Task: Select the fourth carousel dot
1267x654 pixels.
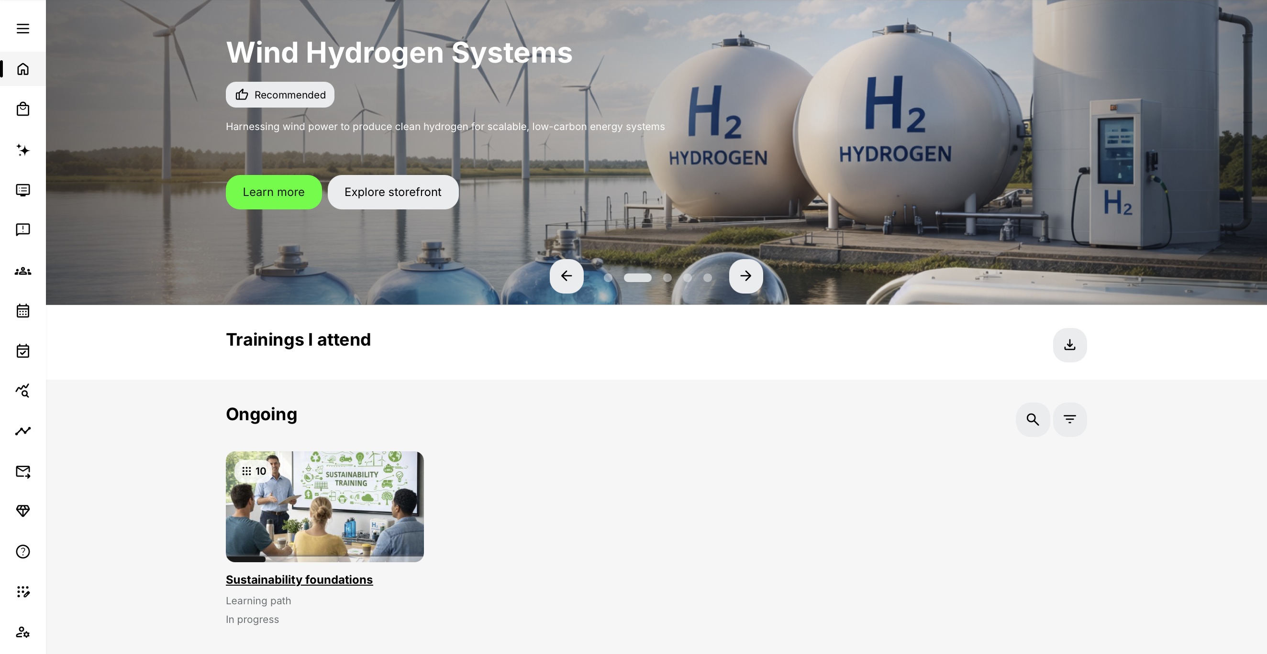Action: (688, 278)
